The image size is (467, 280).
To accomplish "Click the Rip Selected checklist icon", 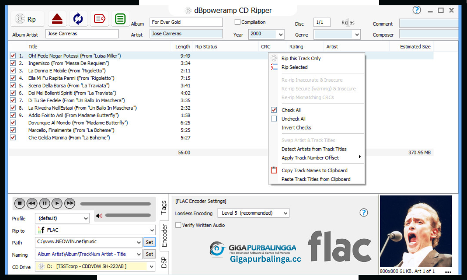I will (274, 67).
